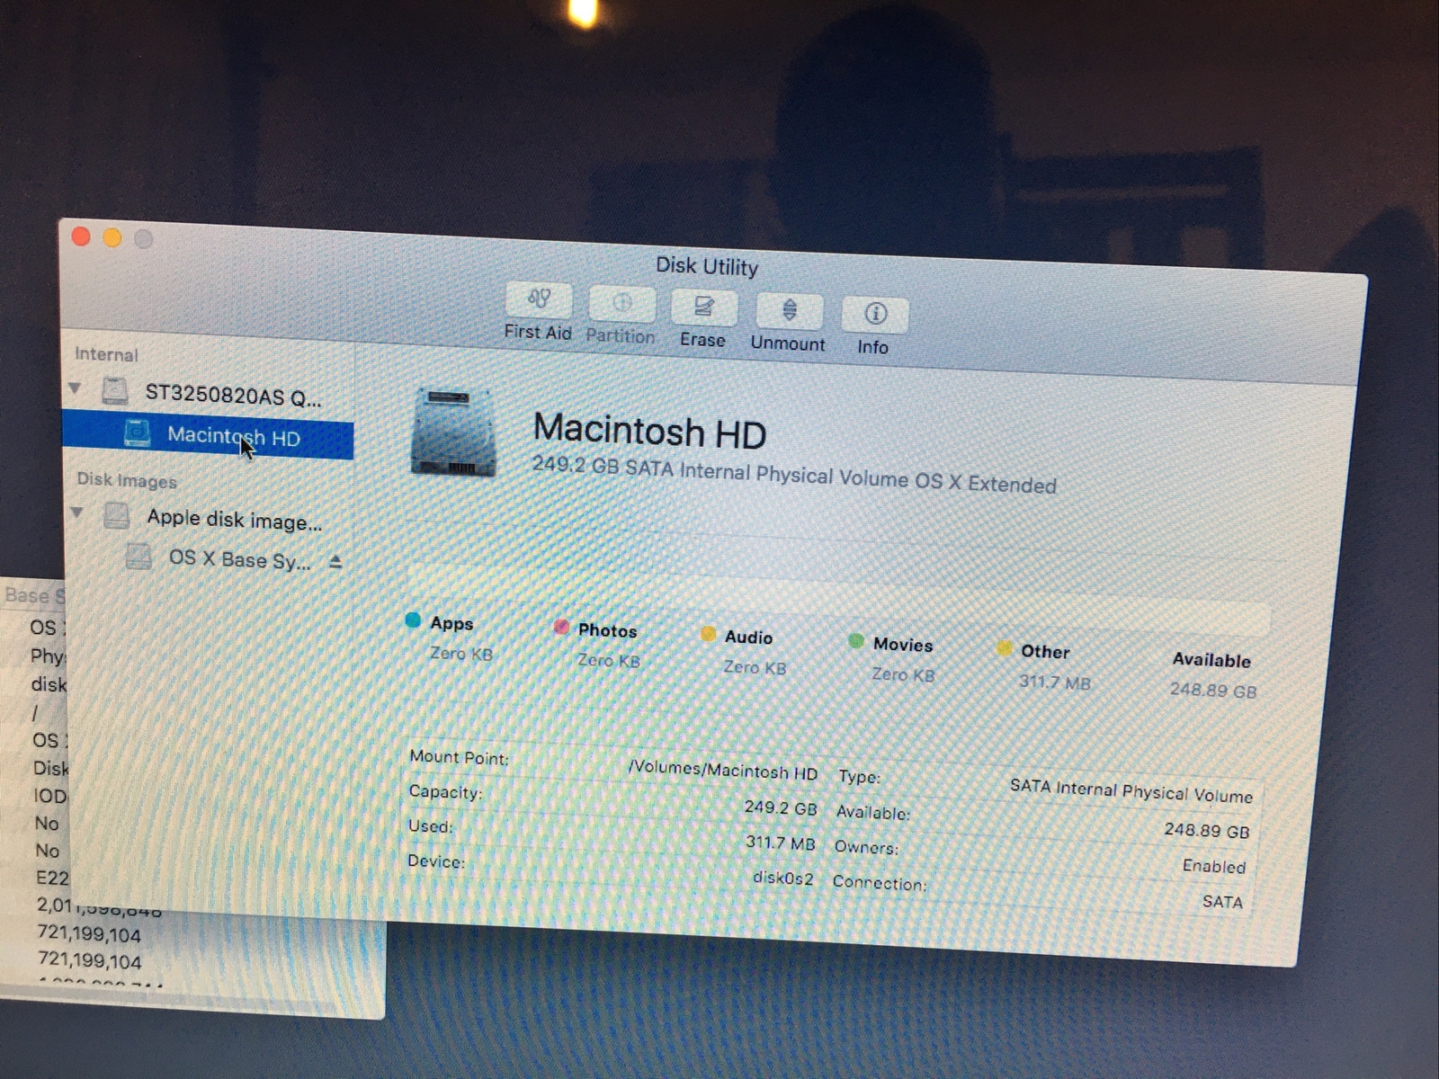Screen dimensions: 1439x1079
Task: Close the Disk Utility window
Action: [x=81, y=236]
